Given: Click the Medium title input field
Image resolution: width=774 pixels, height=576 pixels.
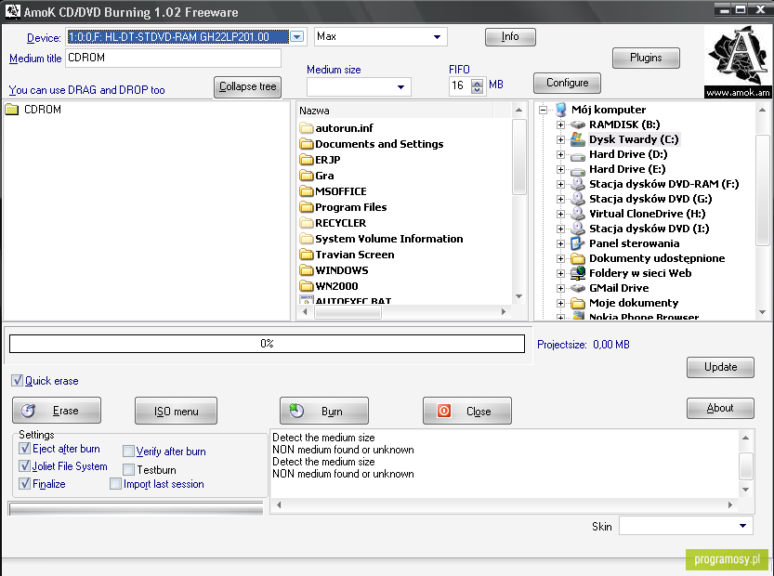Looking at the screenshot, I should [x=173, y=58].
